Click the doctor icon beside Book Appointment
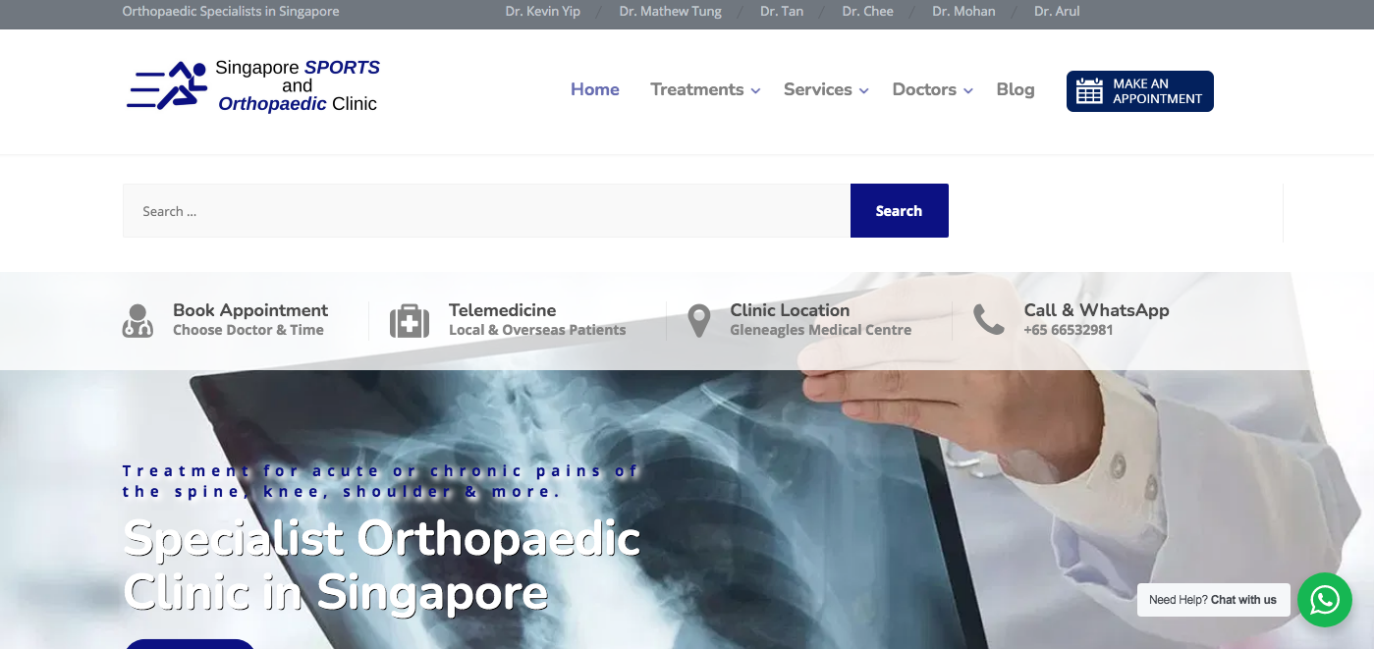1374x649 pixels. coord(137,321)
